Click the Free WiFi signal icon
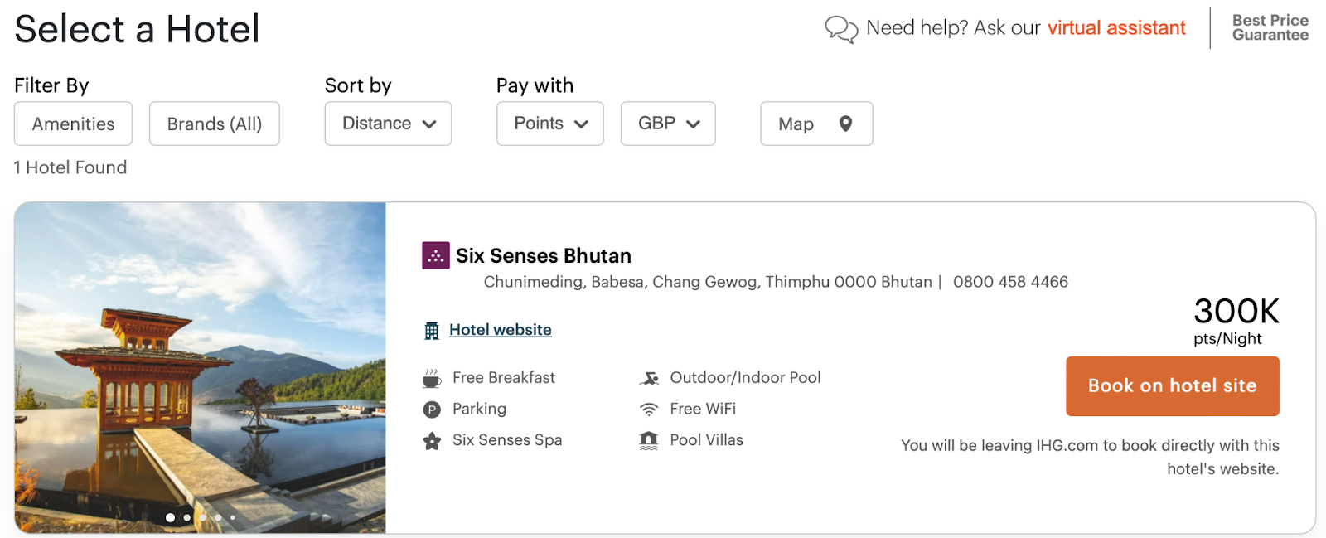 pyautogui.click(x=649, y=410)
